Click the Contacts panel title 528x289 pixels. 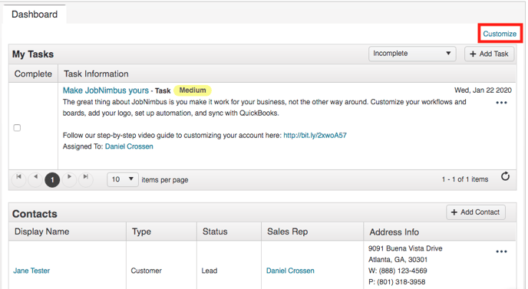[x=35, y=214]
